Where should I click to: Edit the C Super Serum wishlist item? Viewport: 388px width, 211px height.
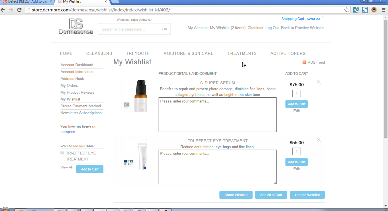pos(297,111)
